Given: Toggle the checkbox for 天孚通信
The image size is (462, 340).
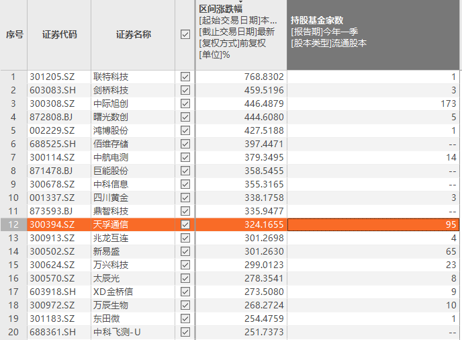Looking at the screenshot, I should point(185,224).
